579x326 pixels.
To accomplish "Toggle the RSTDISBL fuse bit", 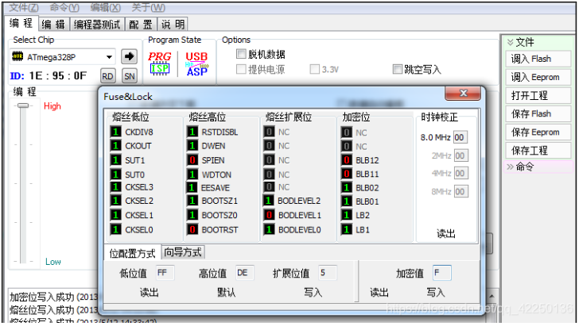I will tap(192, 132).
